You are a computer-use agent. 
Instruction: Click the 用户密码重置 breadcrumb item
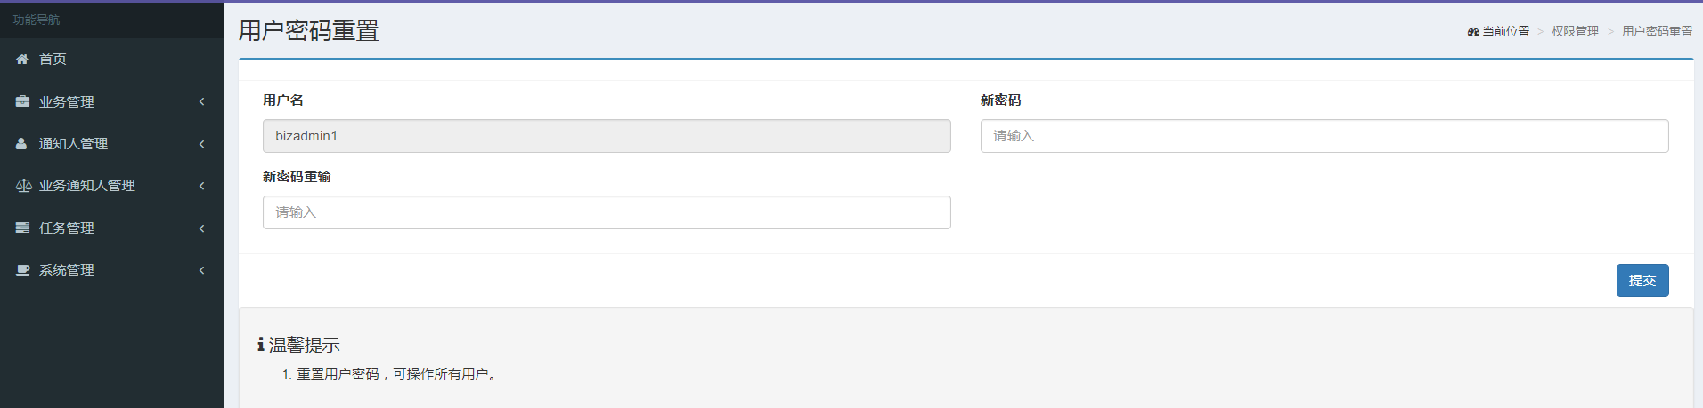[1657, 31]
